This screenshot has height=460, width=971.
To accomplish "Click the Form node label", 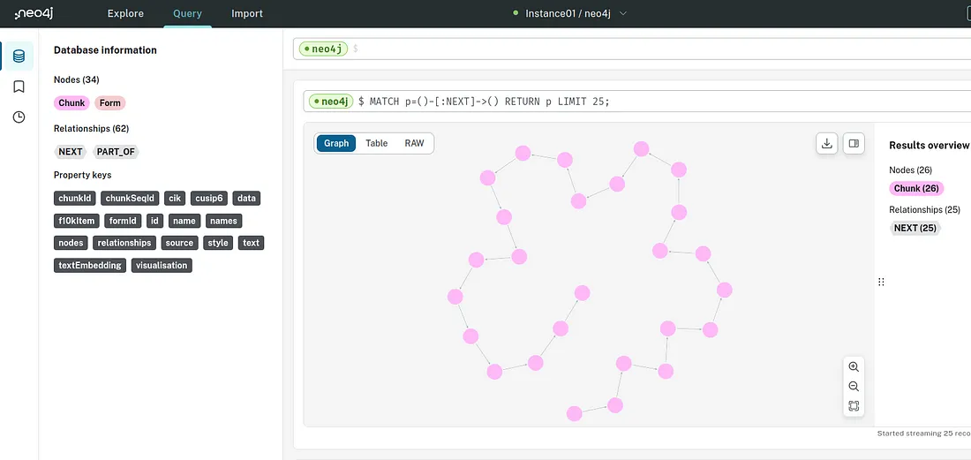I will 110,102.
